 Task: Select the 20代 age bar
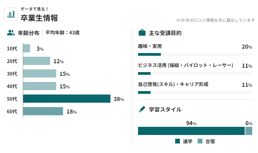(37, 61)
